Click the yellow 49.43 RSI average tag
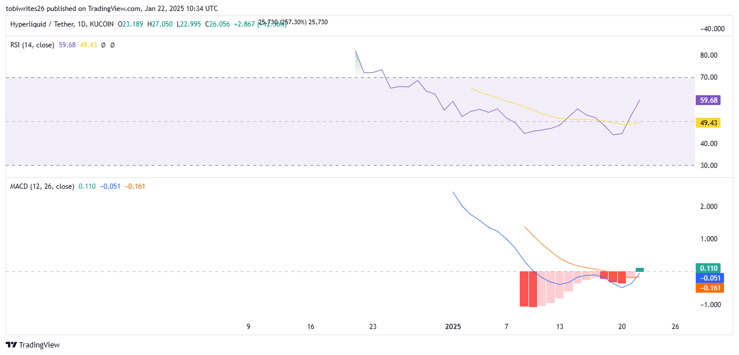 point(708,122)
